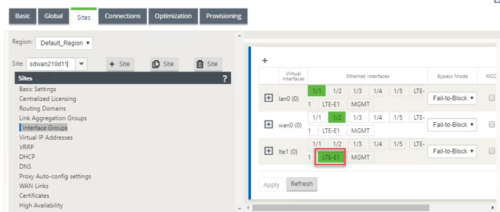Screen dimensions: 500x212
Task: Click the horizontal scrollbar under the table
Action: [x=341, y=208]
